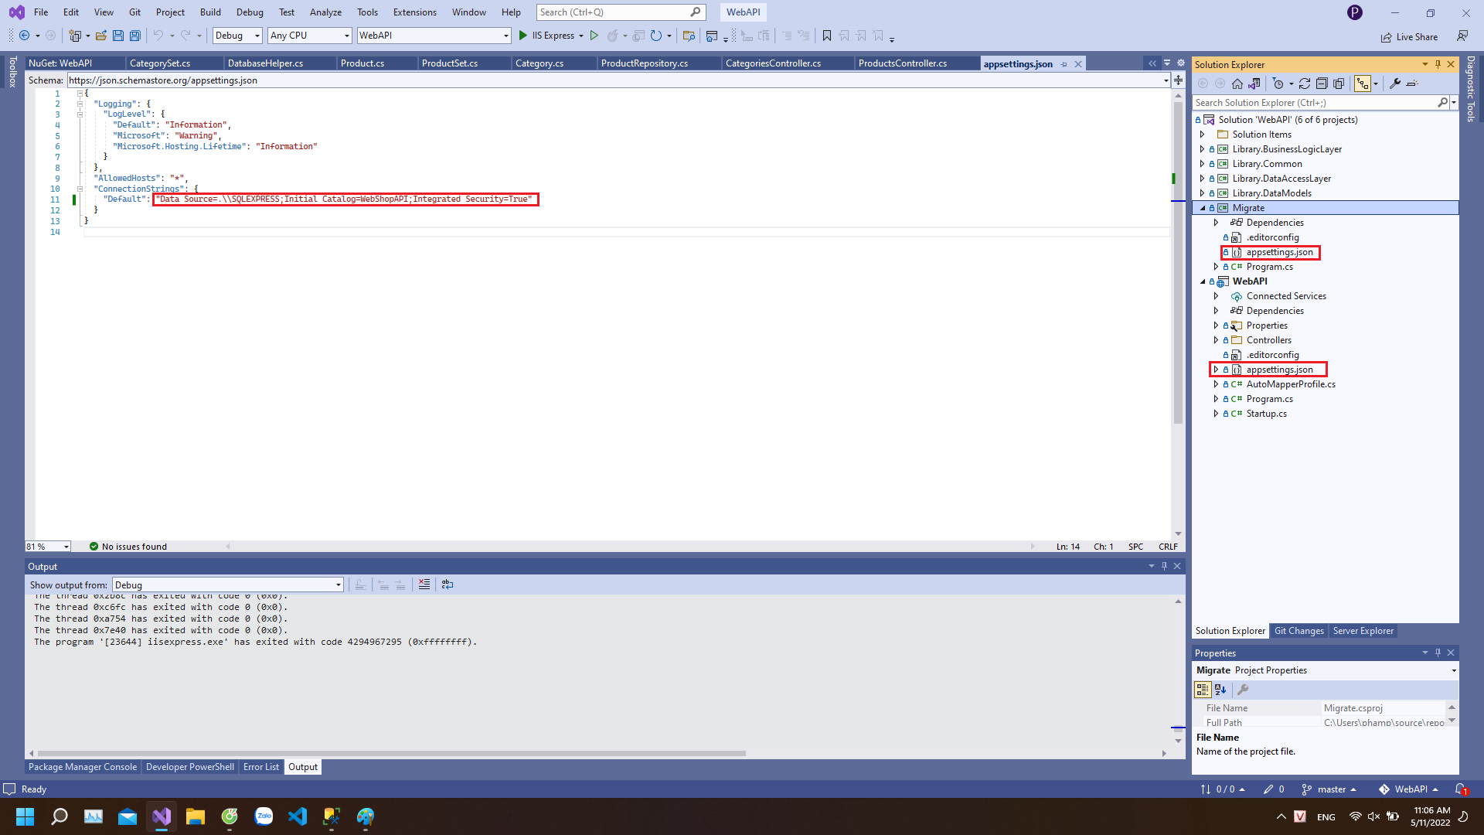The height and width of the screenshot is (835, 1484).
Task: Open the Debug configuration dropdown
Action: [237, 36]
